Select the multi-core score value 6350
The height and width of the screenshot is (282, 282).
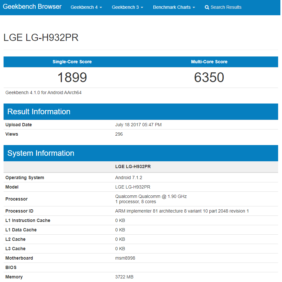coord(209,78)
